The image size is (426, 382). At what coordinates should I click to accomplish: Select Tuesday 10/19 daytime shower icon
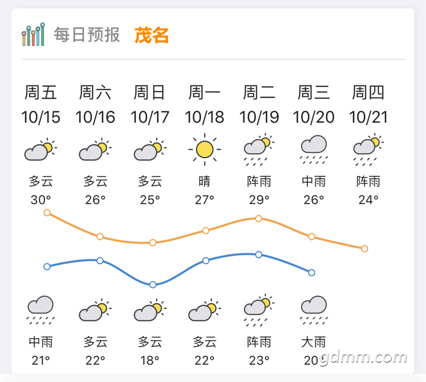[259, 150]
